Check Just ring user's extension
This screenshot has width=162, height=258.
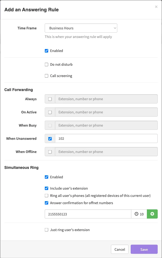[46, 230]
